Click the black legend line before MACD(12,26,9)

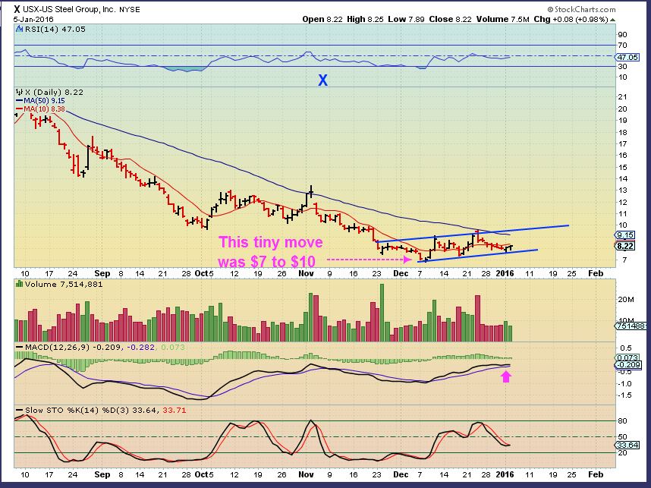tap(19, 347)
